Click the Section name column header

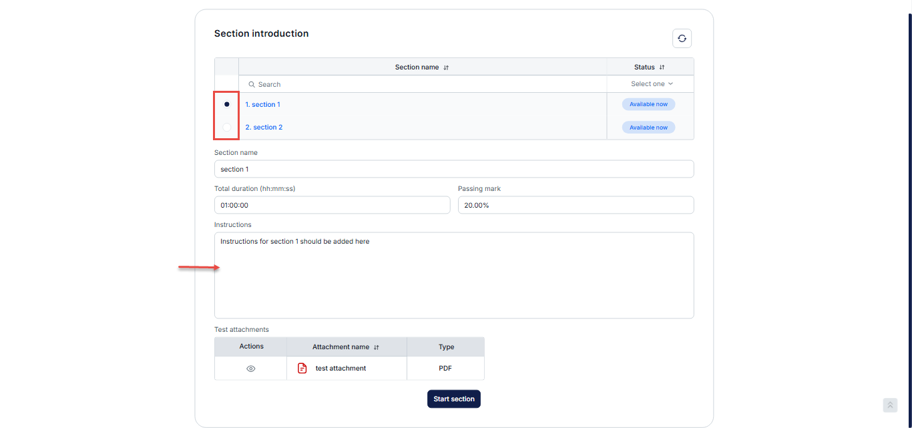[417, 67]
